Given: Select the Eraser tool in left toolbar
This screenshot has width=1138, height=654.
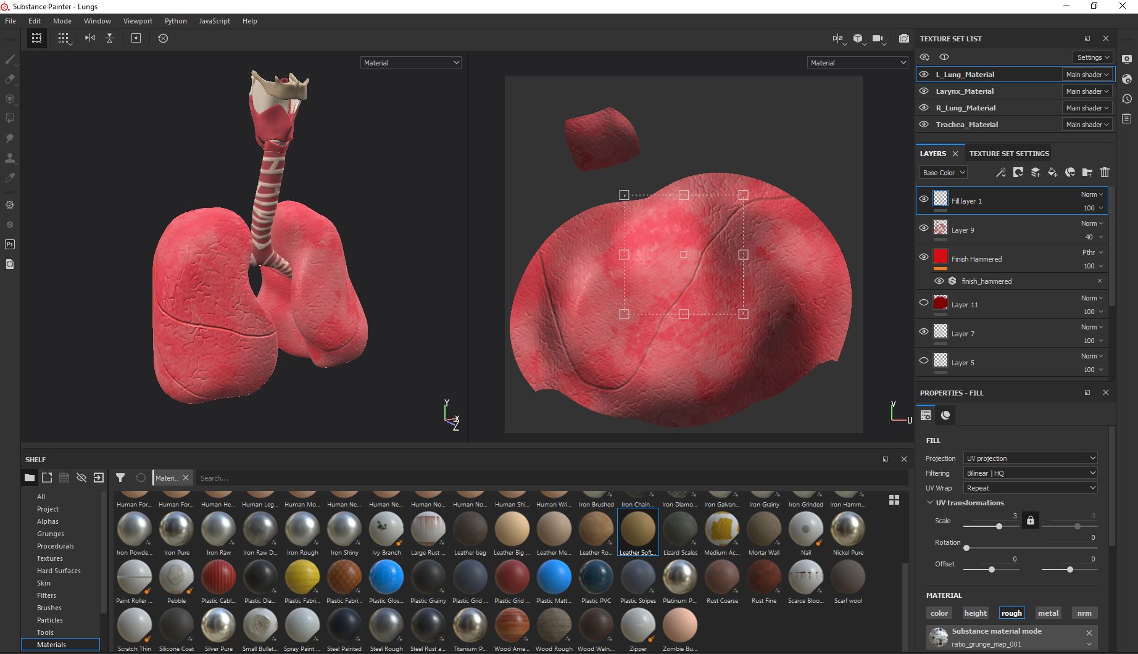Looking at the screenshot, I should click(x=10, y=79).
